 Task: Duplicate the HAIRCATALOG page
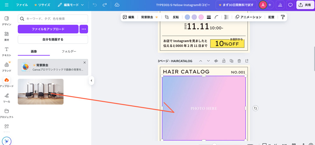232,61
